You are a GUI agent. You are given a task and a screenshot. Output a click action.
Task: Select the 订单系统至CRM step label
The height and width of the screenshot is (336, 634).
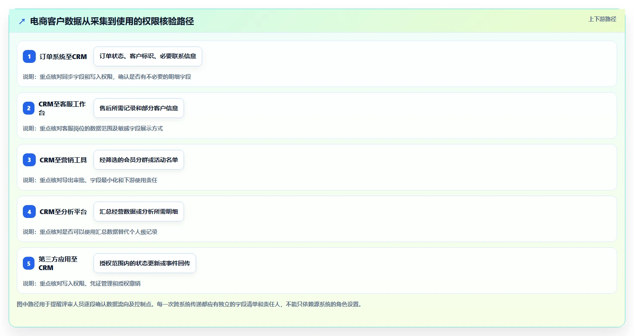pos(63,56)
